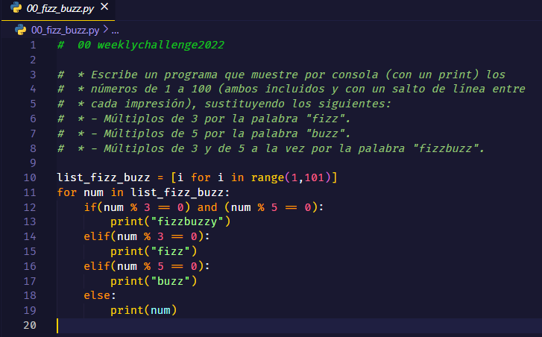This screenshot has width=542, height=337.
Task: Click 'list_fizz_buzz' variable on line 10
Action: coord(104,177)
